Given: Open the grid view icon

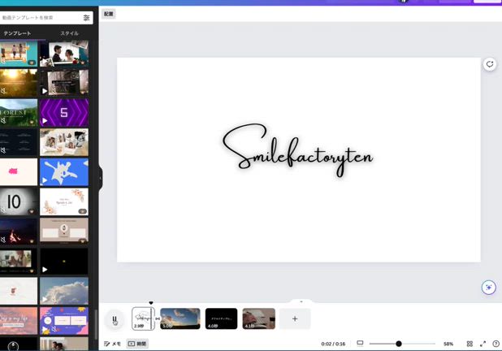Looking at the screenshot, I should click(x=470, y=344).
